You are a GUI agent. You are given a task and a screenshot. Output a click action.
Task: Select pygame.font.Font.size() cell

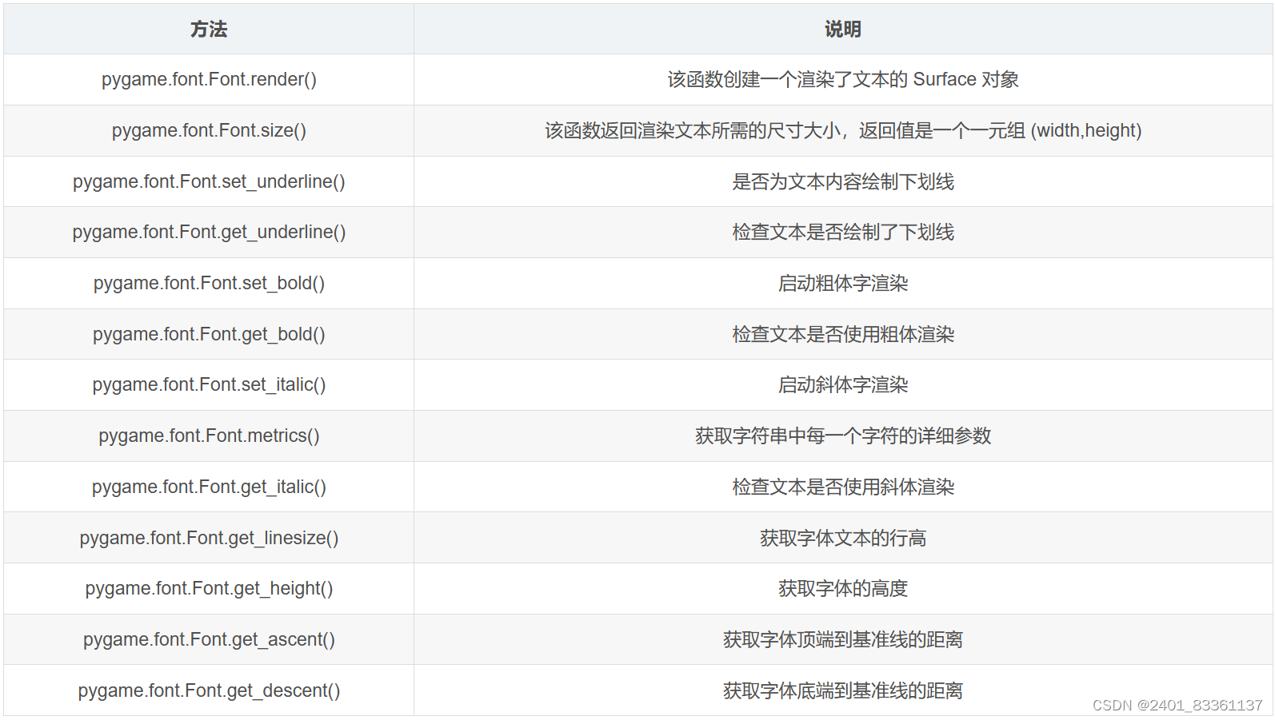(x=209, y=130)
